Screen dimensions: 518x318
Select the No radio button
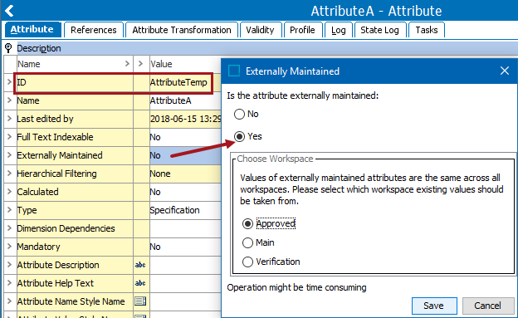pos(240,114)
